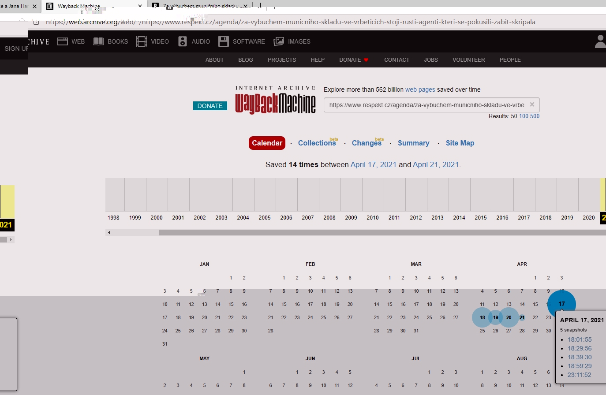The height and width of the screenshot is (395, 606).
Task: Clear the Wayback URL search field
Action: (x=532, y=104)
